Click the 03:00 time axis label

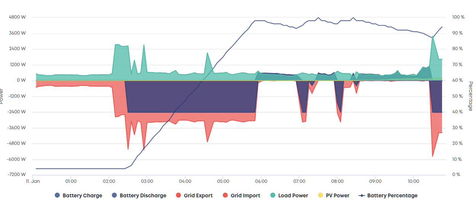[x=147, y=181]
